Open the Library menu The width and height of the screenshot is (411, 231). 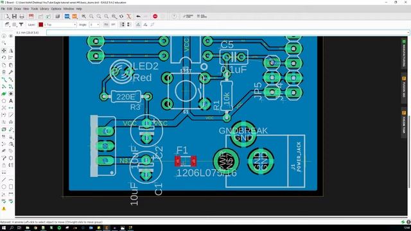44,8
